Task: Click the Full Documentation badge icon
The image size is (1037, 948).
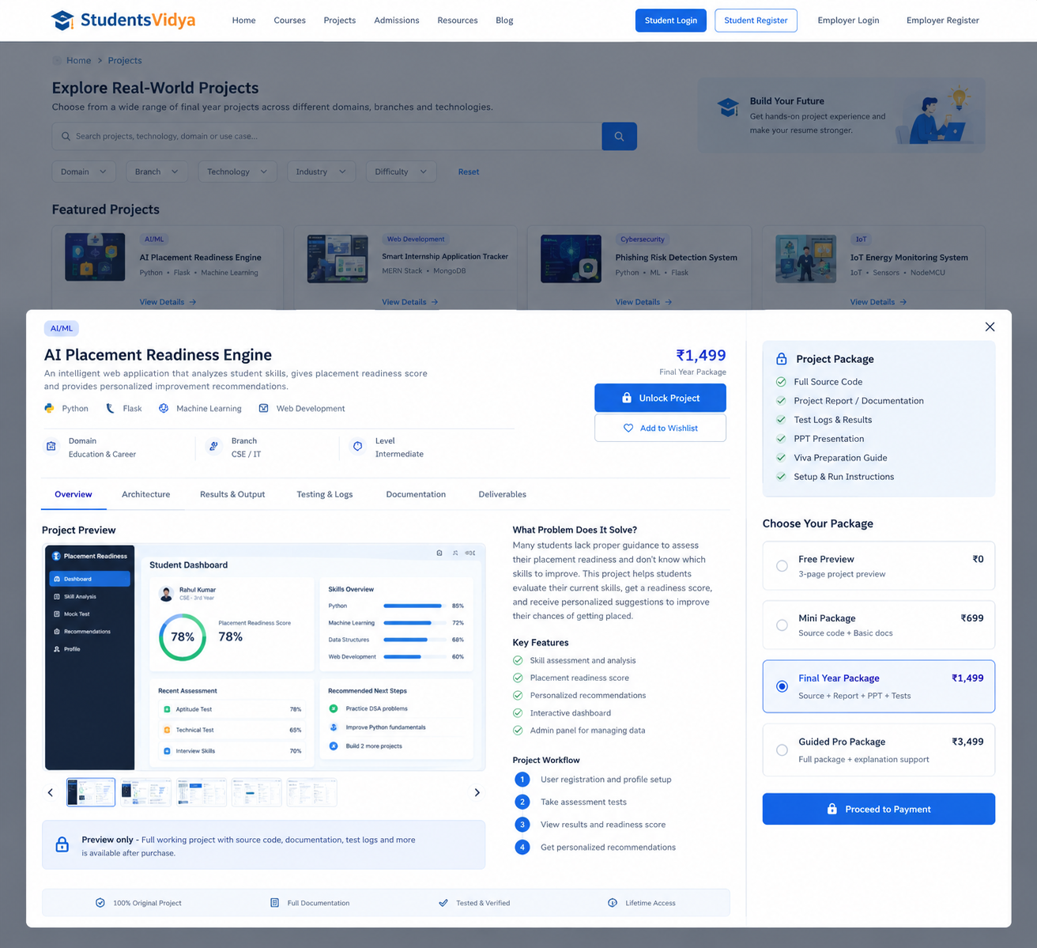Action: point(274,902)
